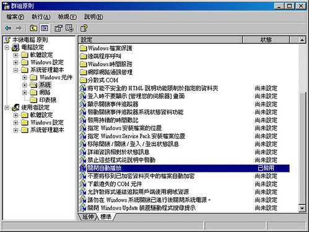
Task: Sort by the 設定 column header
Action: [160, 40]
